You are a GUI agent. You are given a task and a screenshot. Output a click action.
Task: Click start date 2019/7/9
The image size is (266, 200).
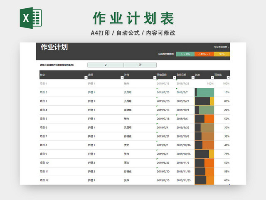(163, 127)
